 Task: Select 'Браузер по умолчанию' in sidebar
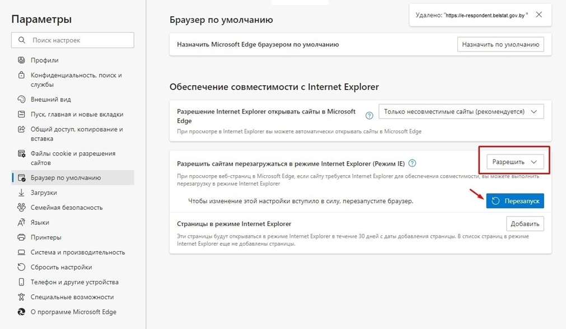pos(73,177)
